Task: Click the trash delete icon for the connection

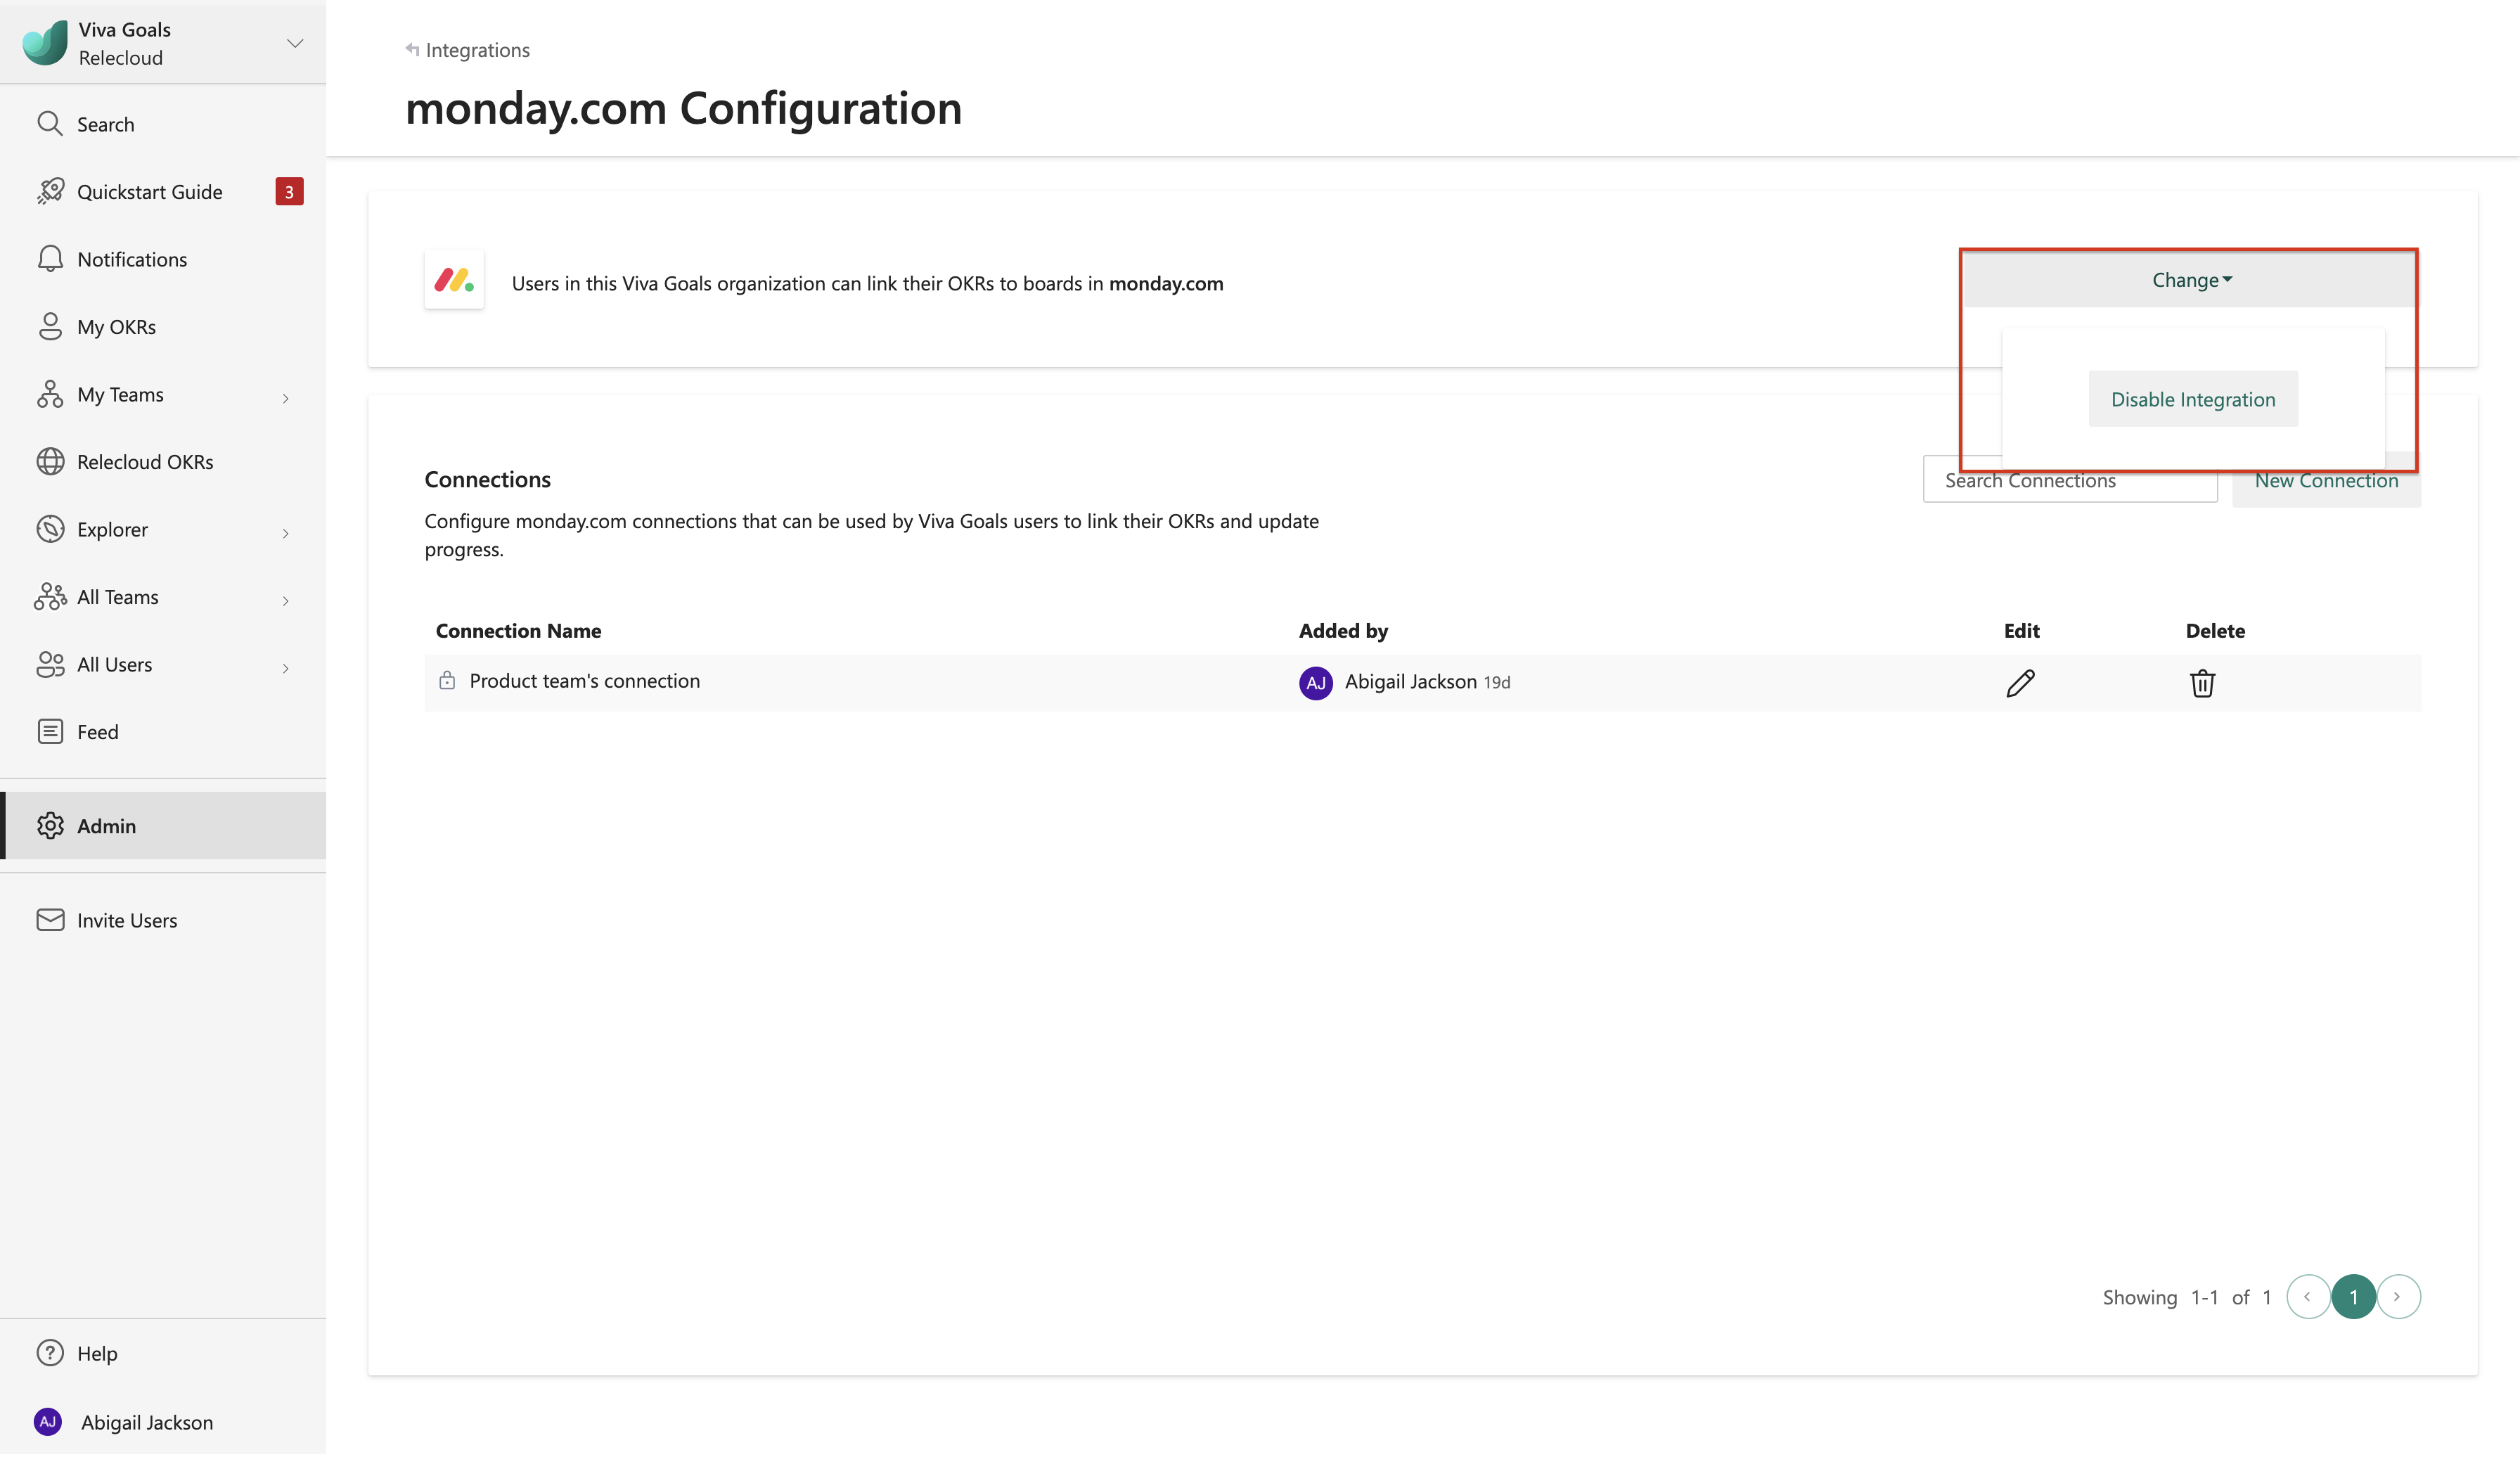Action: tap(2202, 683)
